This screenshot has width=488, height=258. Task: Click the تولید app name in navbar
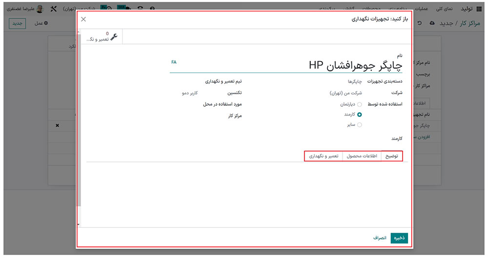(467, 9)
